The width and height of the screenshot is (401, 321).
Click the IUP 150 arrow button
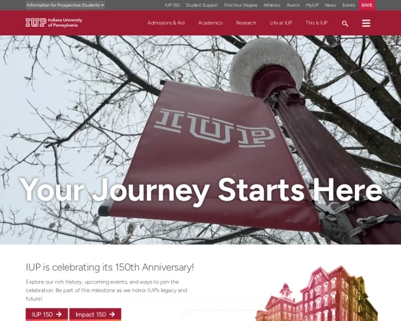tap(47, 314)
